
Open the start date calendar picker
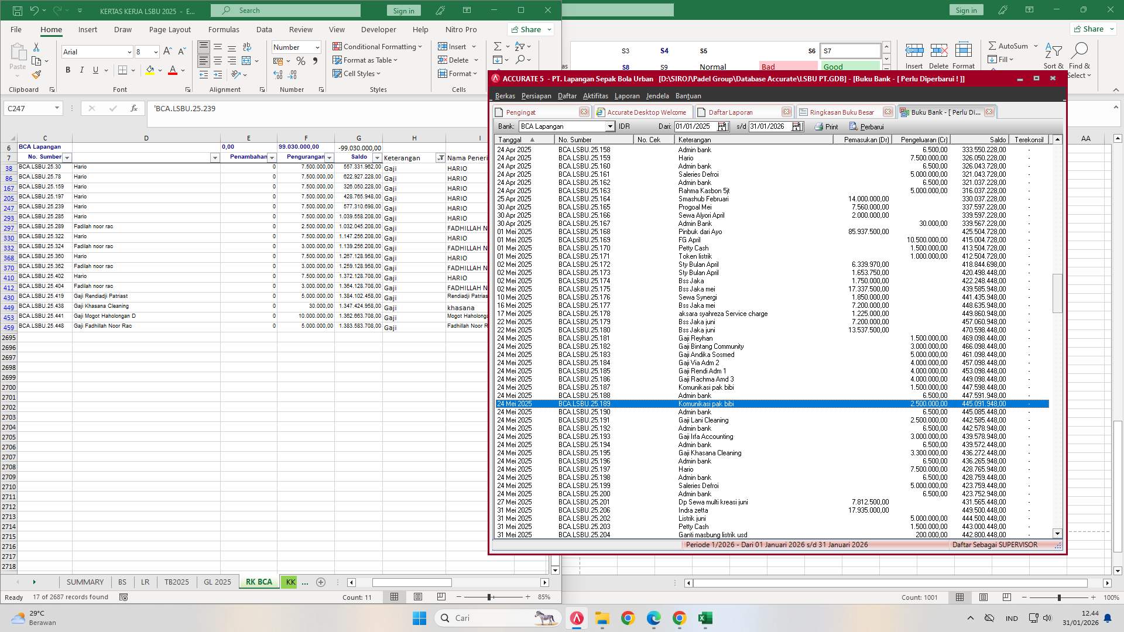pos(722,126)
